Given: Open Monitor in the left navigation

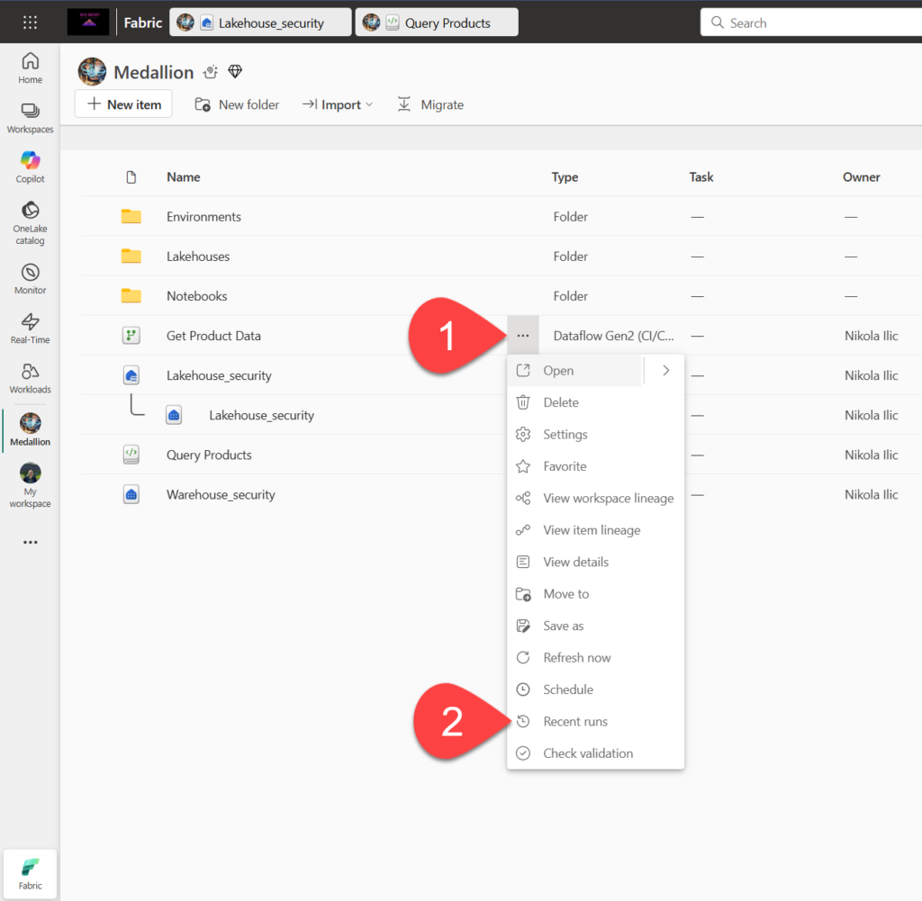Looking at the screenshot, I should [31, 278].
